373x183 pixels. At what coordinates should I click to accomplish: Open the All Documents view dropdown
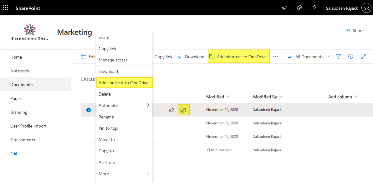coord(309,56)
